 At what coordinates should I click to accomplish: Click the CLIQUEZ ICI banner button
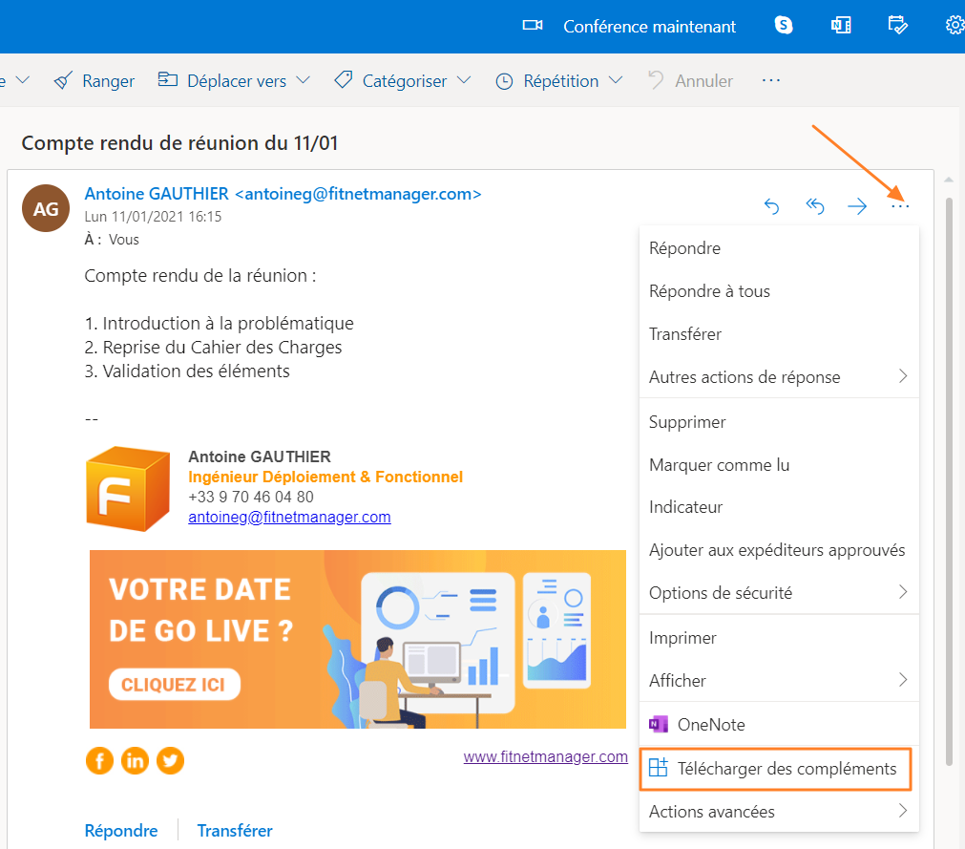[174, 685]
